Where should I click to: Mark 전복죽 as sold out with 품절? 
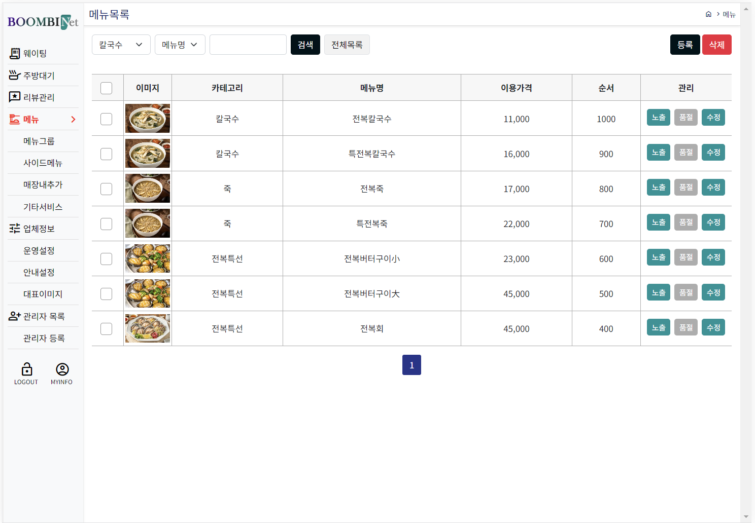pos(685,188)
